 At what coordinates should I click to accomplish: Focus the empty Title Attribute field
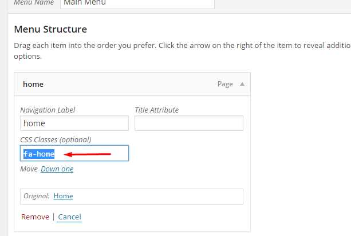188,123
